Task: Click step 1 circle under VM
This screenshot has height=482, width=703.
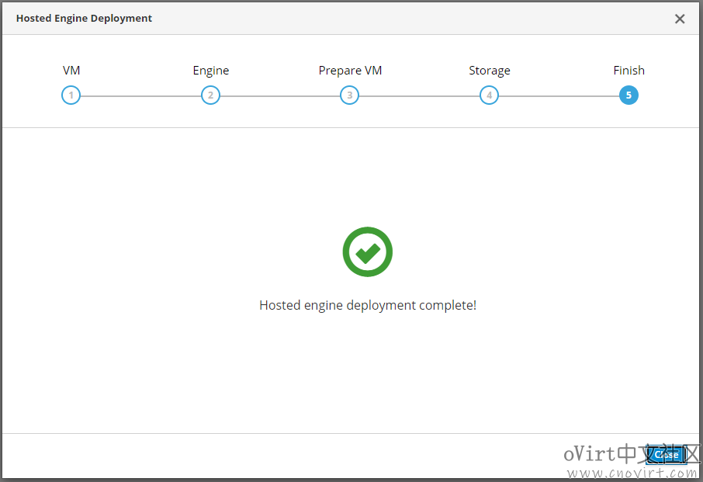Action: [x=71, y=95]
